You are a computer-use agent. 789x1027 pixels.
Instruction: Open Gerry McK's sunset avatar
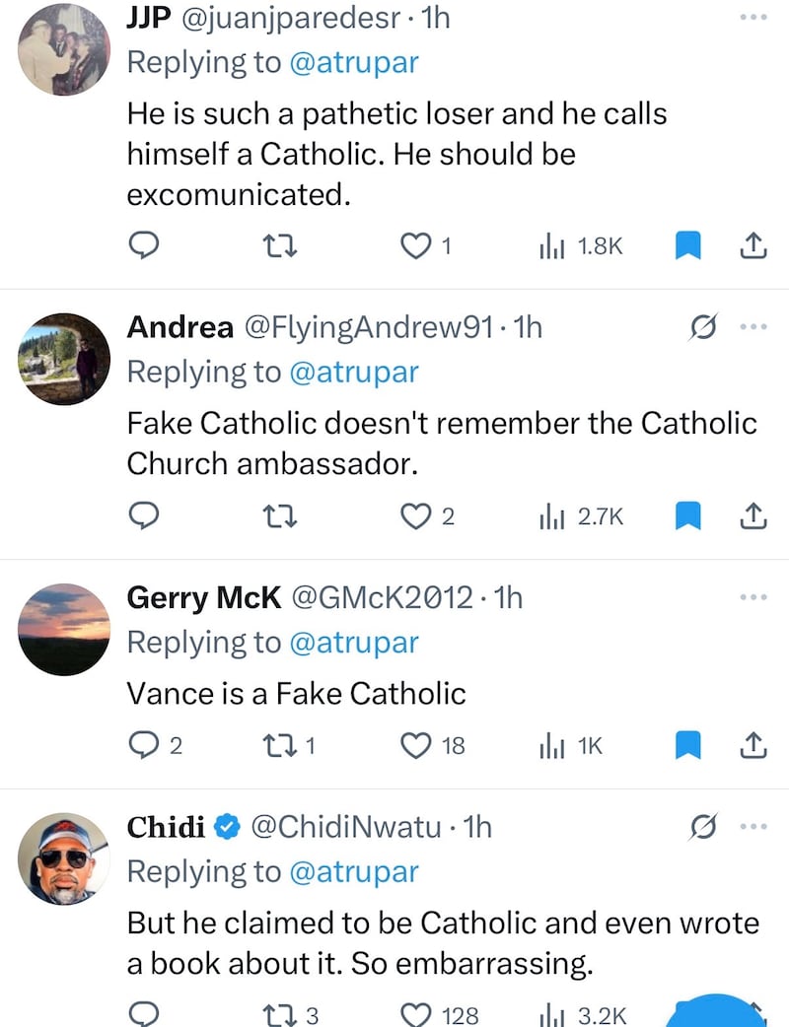(x=64, y=629)
